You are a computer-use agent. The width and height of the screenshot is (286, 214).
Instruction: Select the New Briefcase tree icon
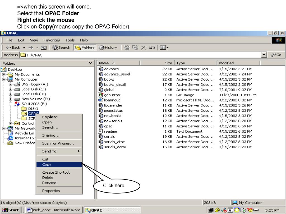10,143
